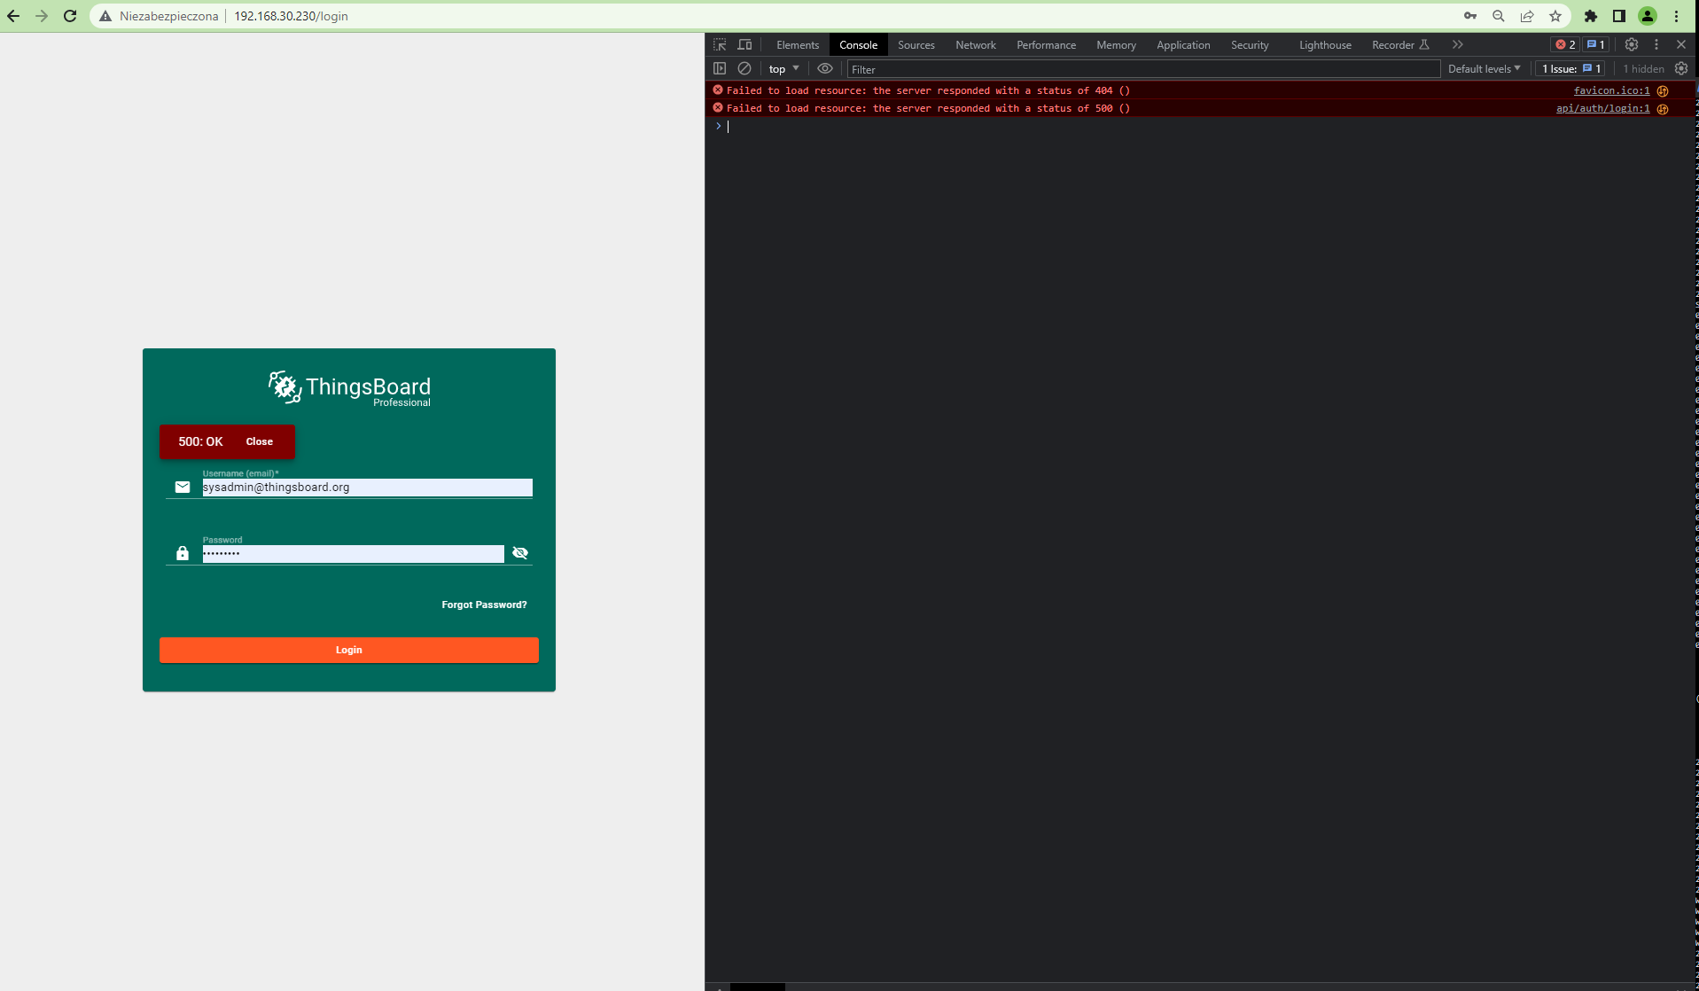Click the key icon in the address bar
Image resolution: width=1699 pixels, height=991 pixels.
click(x=1469, y=16)
